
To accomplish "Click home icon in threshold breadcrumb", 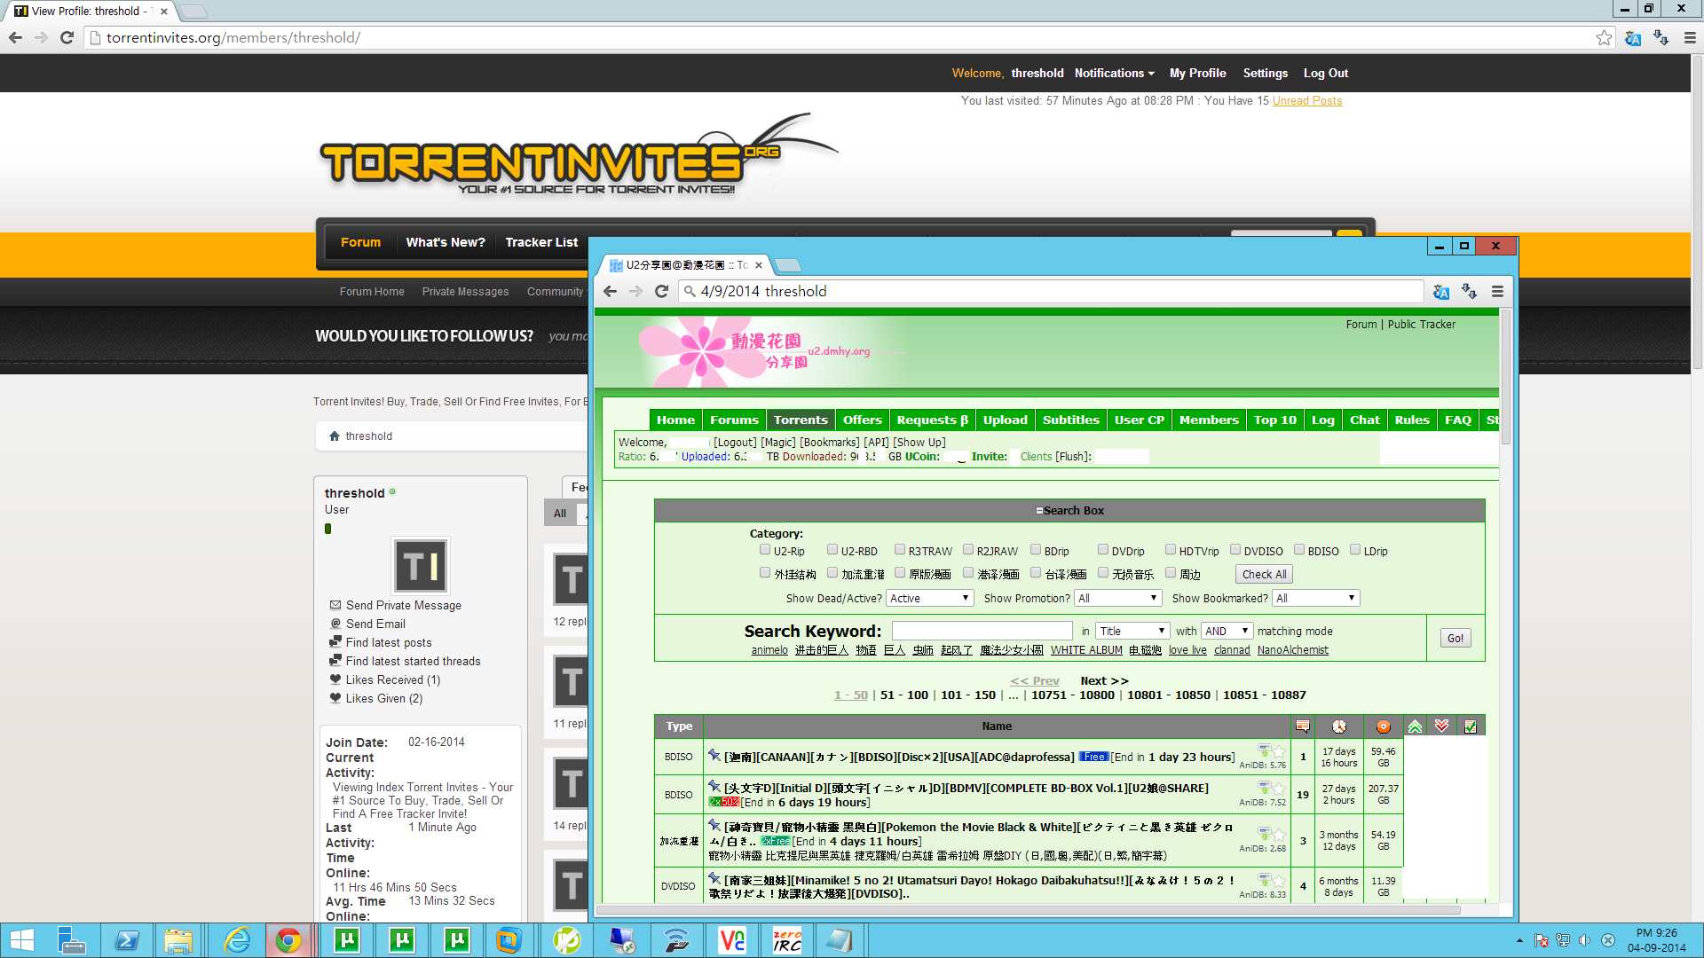I will [335, 436].
